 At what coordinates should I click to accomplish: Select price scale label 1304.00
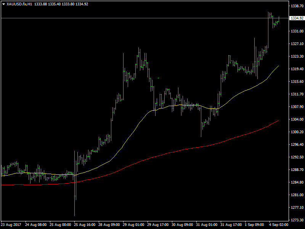pos(297,119)
